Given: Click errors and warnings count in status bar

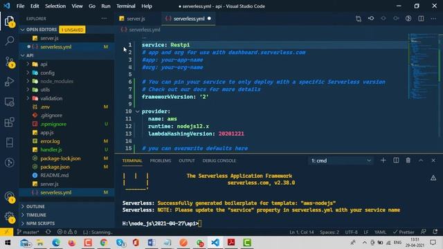Looking at the screenshot, I should (x=67, y=232).
